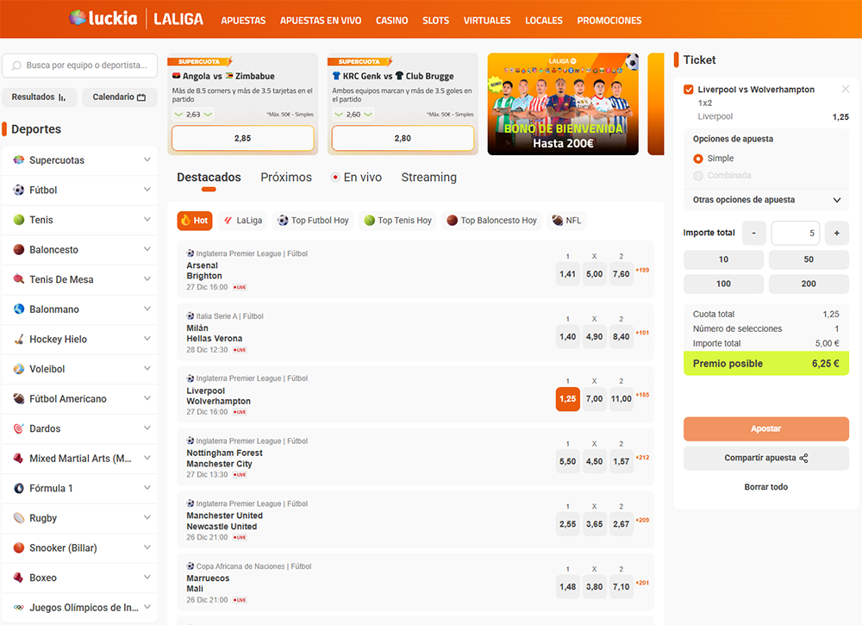Click the 2,85 Angola vs Zimbabue supercuota
The width and height of the screenshot is (862, 625).
click(x=243, y=139)
